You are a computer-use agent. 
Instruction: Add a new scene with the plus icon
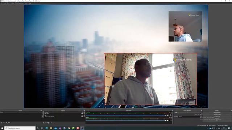(1, 123)
